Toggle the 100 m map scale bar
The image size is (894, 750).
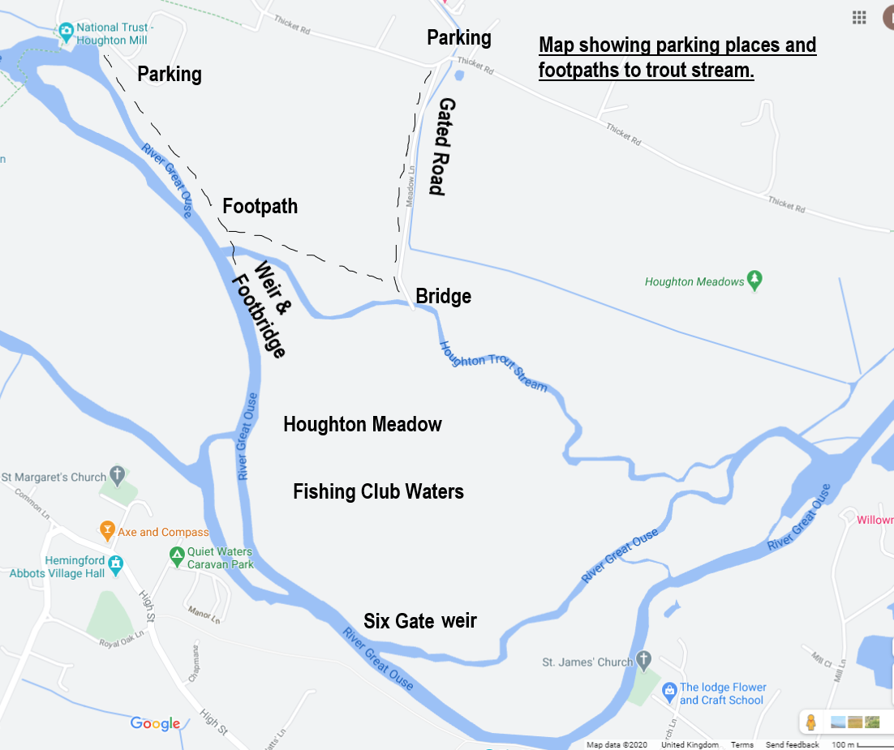(862, 744)
